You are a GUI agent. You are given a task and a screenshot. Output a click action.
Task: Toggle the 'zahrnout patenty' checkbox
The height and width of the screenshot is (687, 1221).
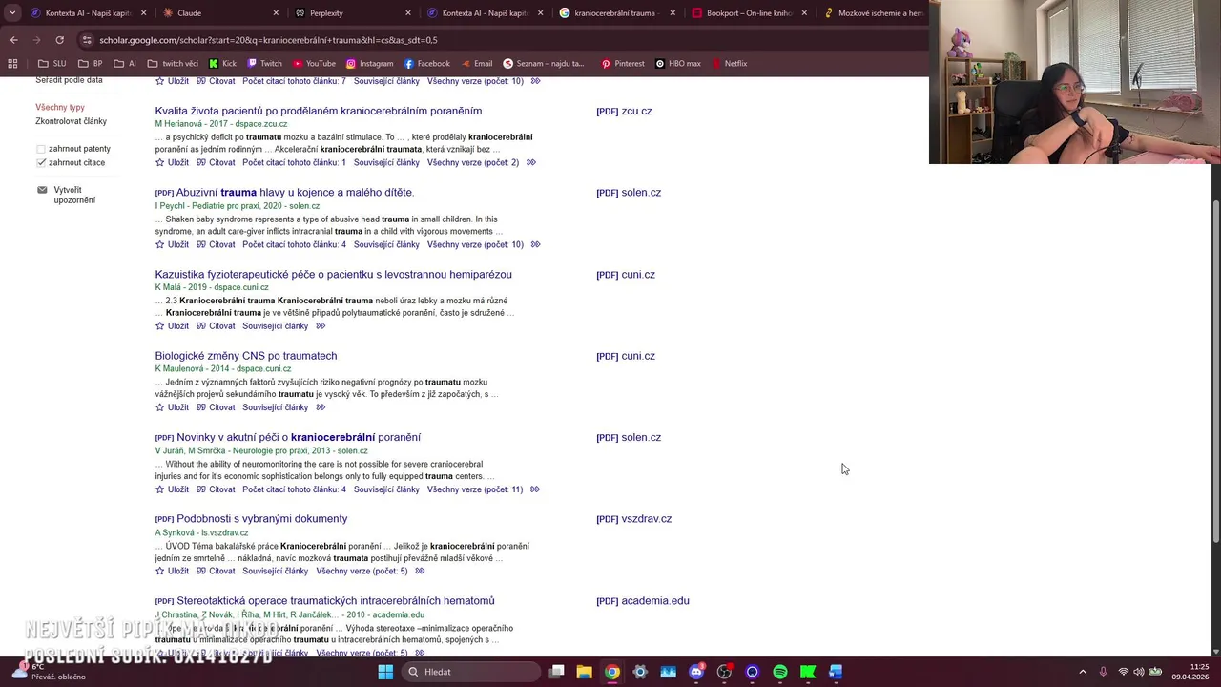pyautogui.click(x=41, y=149)
